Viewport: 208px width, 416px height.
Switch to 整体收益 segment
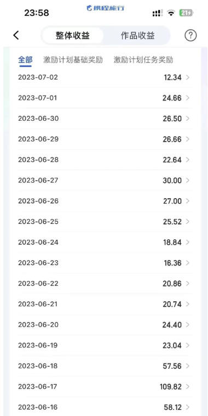72,36
